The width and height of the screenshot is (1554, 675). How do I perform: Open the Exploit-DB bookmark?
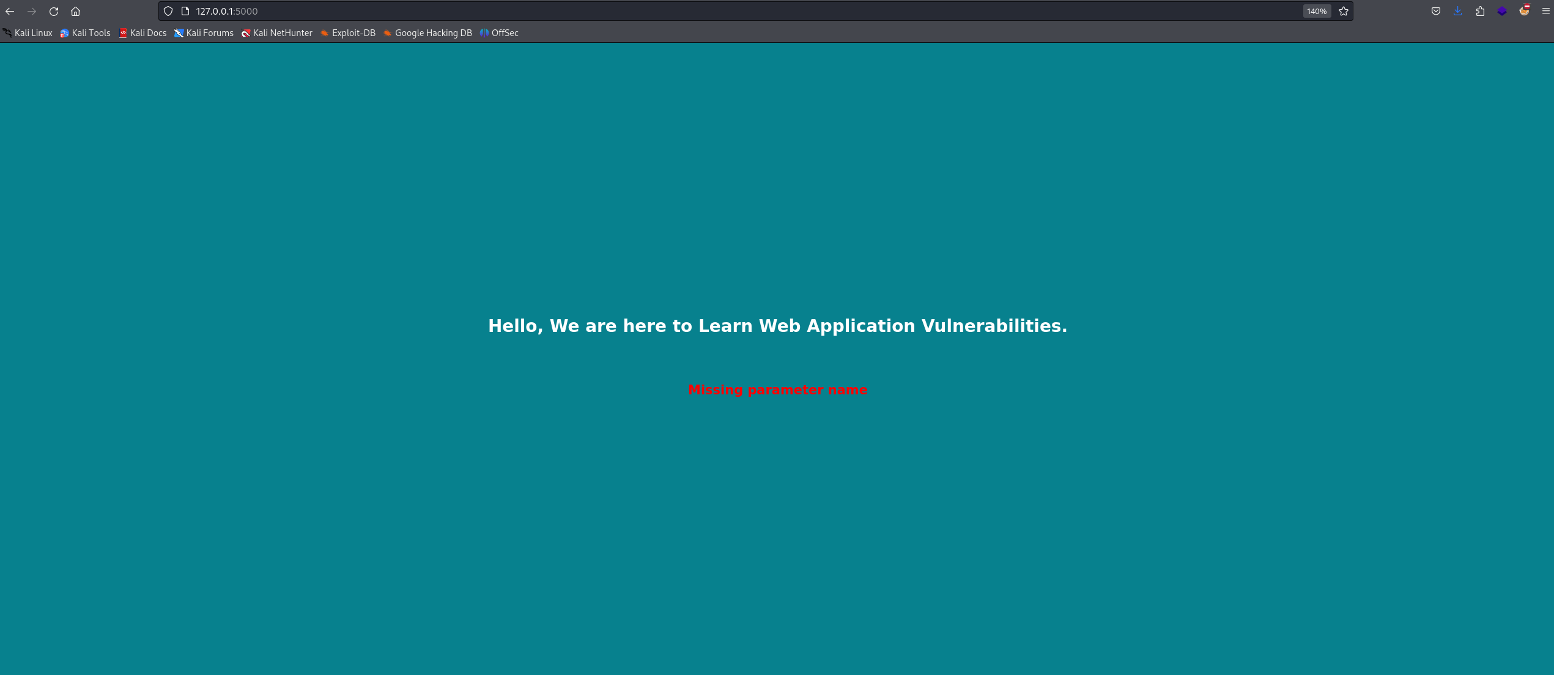tap(348, 33)
